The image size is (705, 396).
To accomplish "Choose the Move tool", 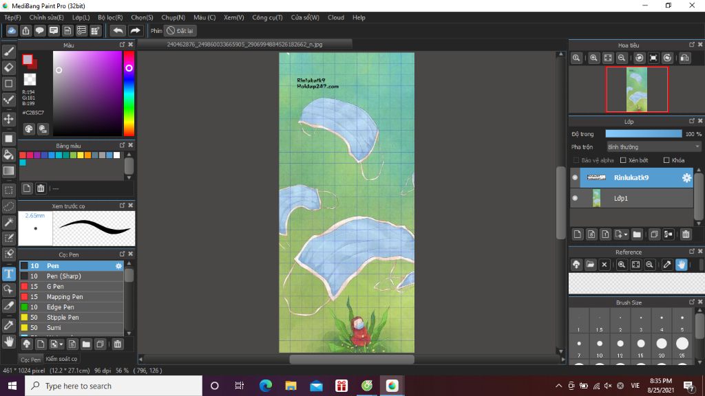I will [8, 119].
